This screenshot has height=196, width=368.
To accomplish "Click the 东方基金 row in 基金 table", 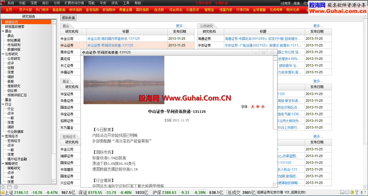I will pyautogui.click(x=70, y=128).
